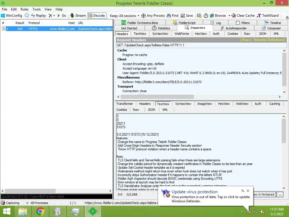Replay the selected session
289x217 pixels.
[x=38, y=16]
